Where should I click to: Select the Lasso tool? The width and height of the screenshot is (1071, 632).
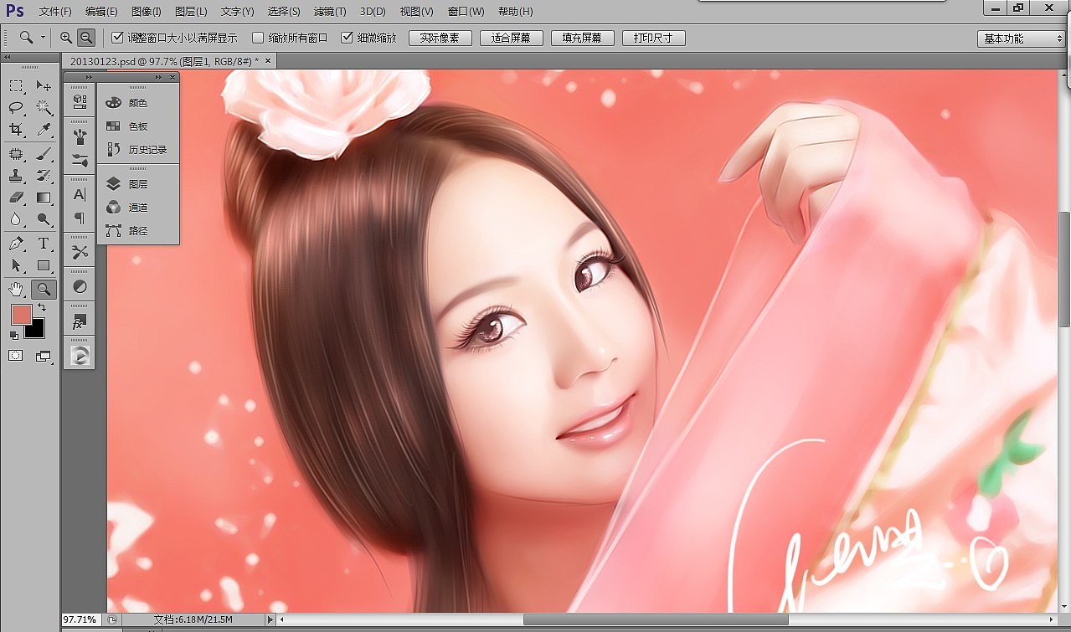pos(16,107)
